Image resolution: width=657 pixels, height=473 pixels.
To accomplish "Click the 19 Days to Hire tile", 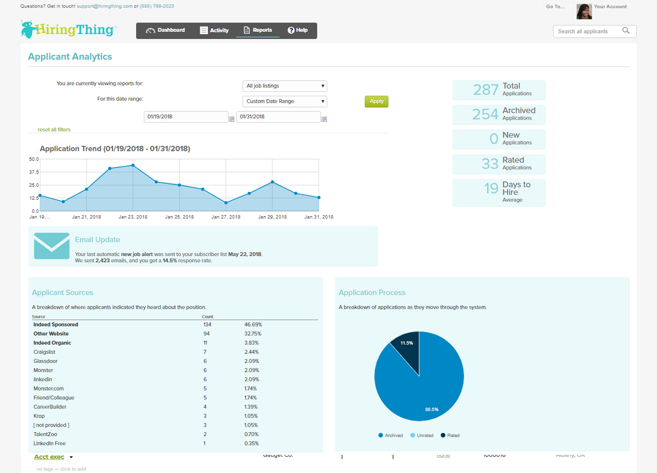I will point(499,193).
